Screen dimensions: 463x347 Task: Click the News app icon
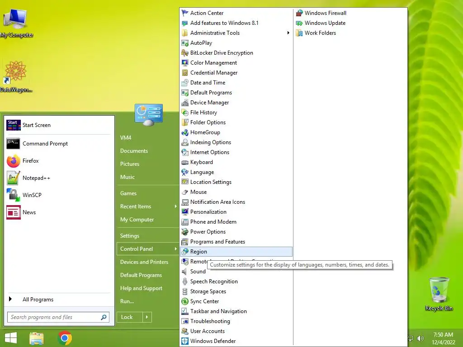13,212
